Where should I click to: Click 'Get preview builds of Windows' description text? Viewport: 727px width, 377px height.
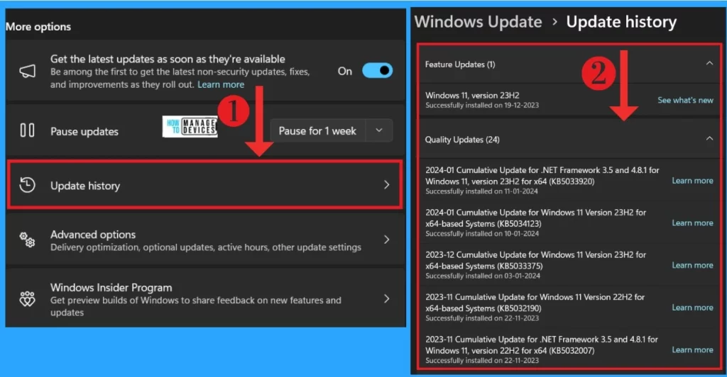pyautogui.click(x=196, y=306)
